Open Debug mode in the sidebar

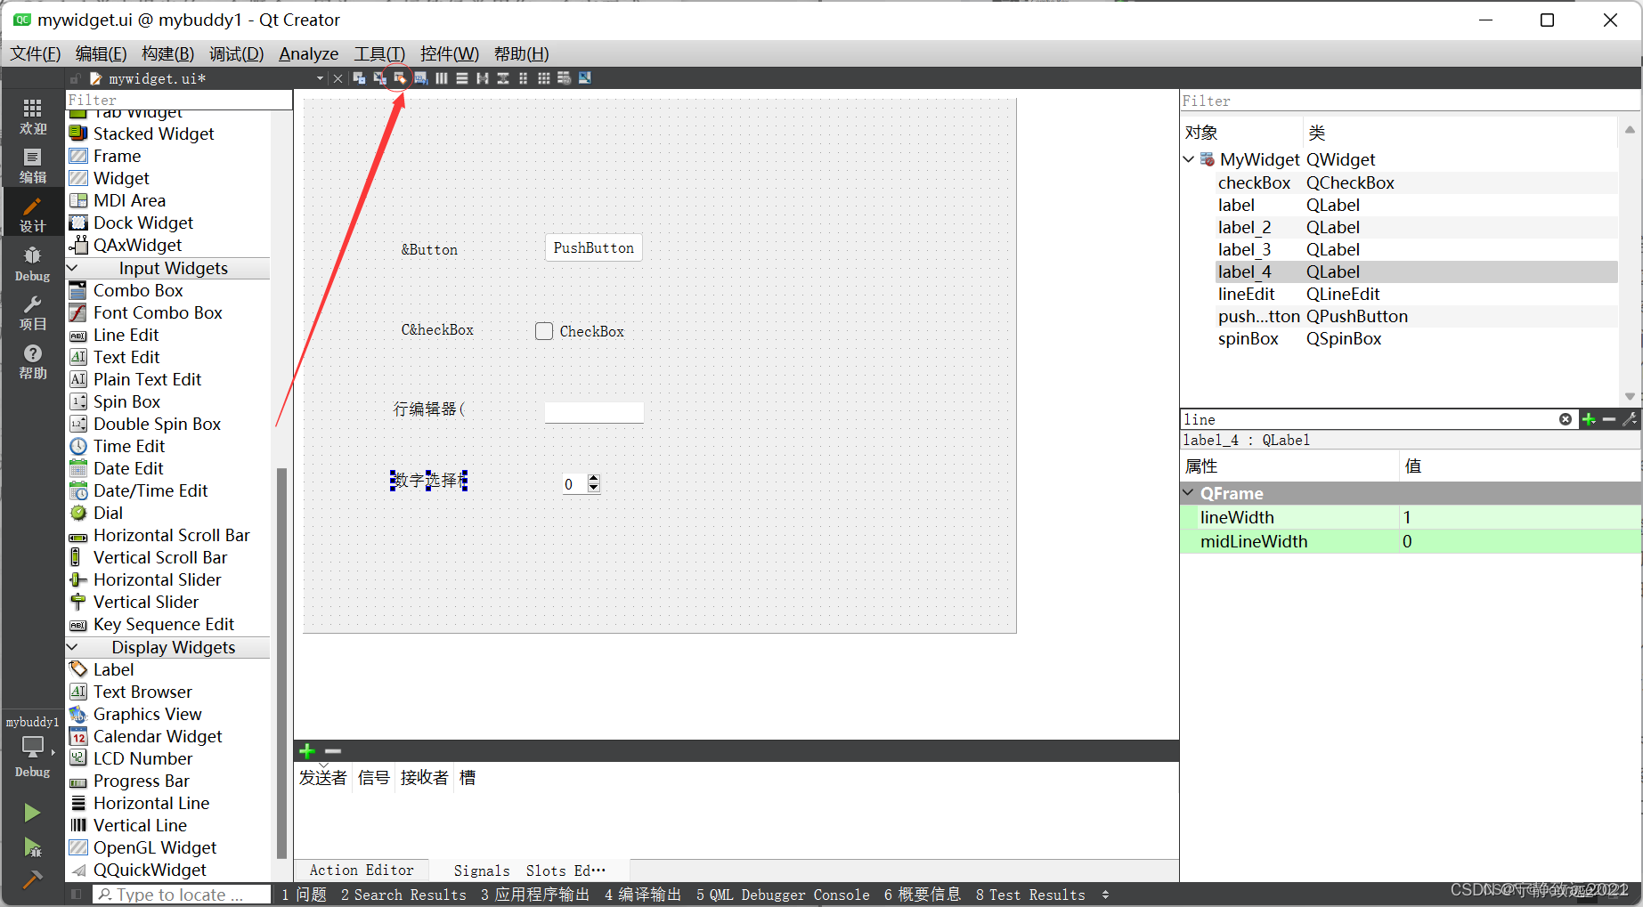click(x=33, y=264)
